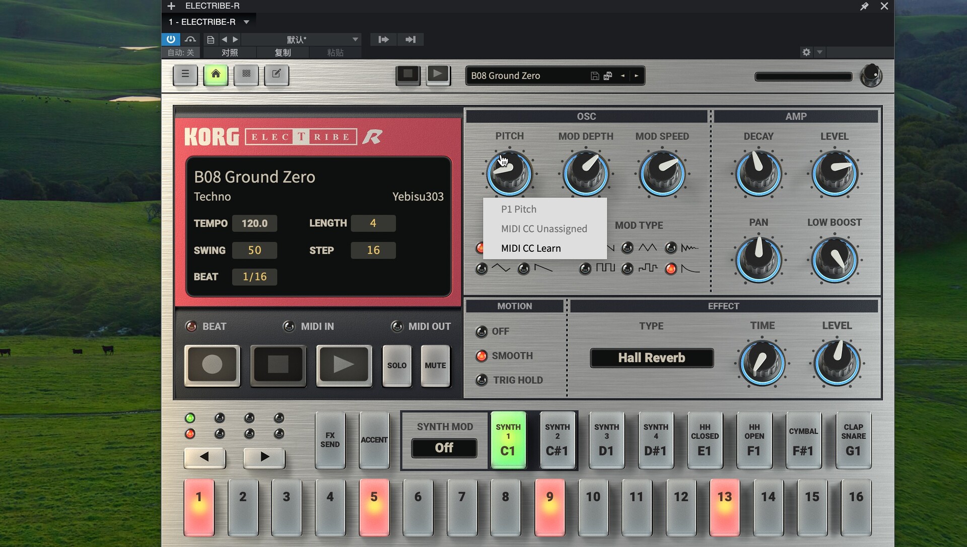Click the FX SEND button
Image resolution: width=967 pixels, height=547 pixels.
pyautogui.click(x=330, y=440)
